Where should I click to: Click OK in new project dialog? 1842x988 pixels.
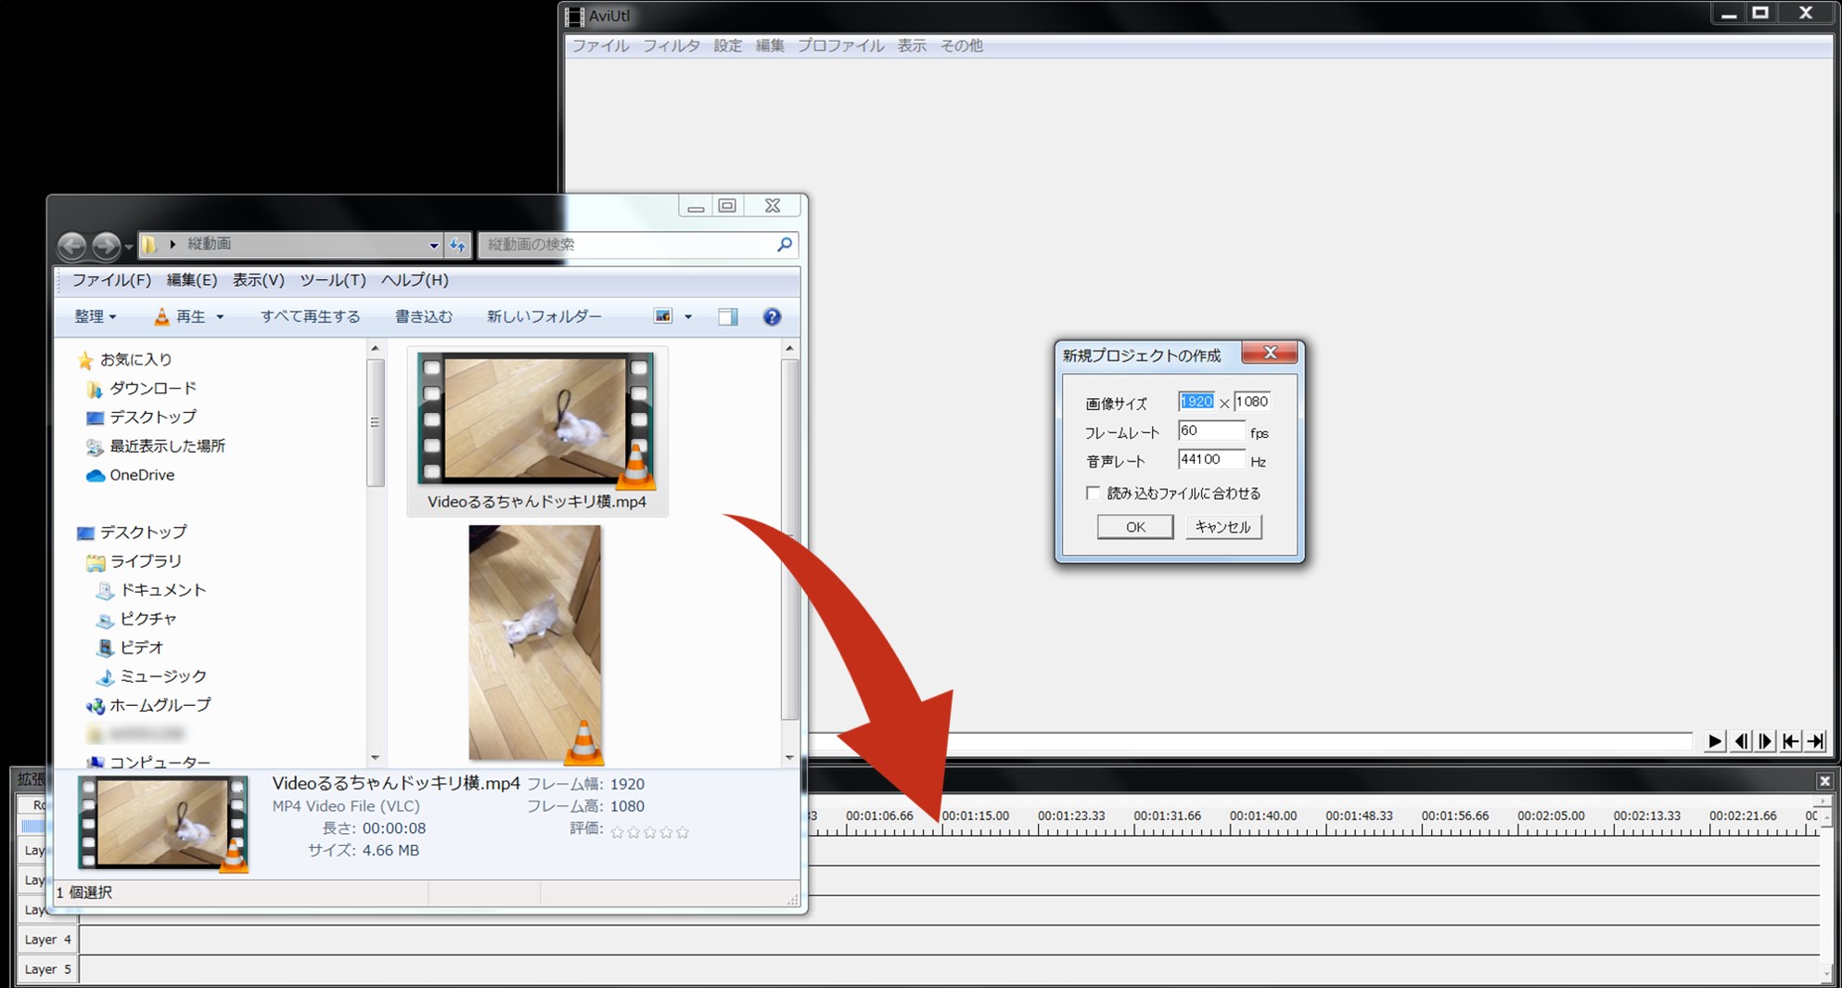coord(1135,527)
